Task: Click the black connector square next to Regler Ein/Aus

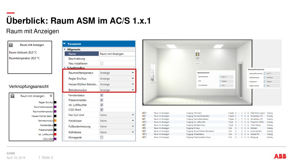Action: [x=55, y=102]
